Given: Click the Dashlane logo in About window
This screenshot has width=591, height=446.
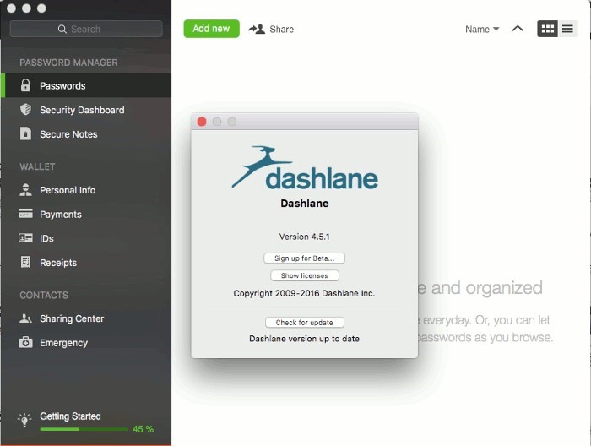Looking at the screenshot, I should click(305, 168).
